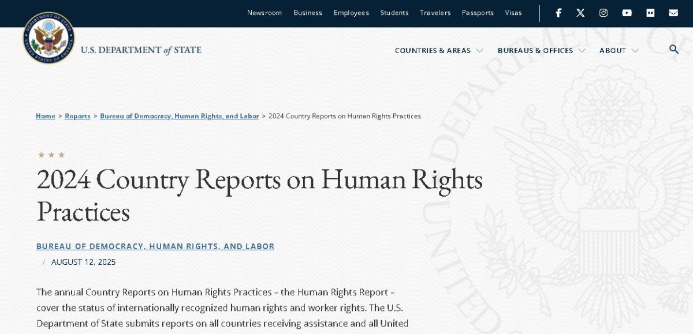Open the Visas top menu item

coord(513,13)
